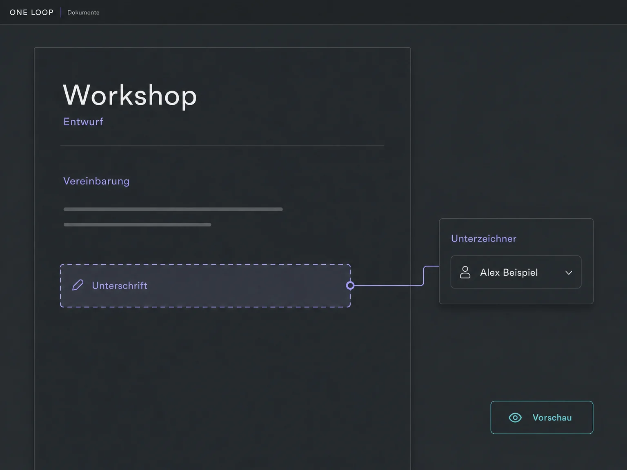Open the Vorschau preview button
The width and height of the screenshot is (627, 470).
(542, 417)
